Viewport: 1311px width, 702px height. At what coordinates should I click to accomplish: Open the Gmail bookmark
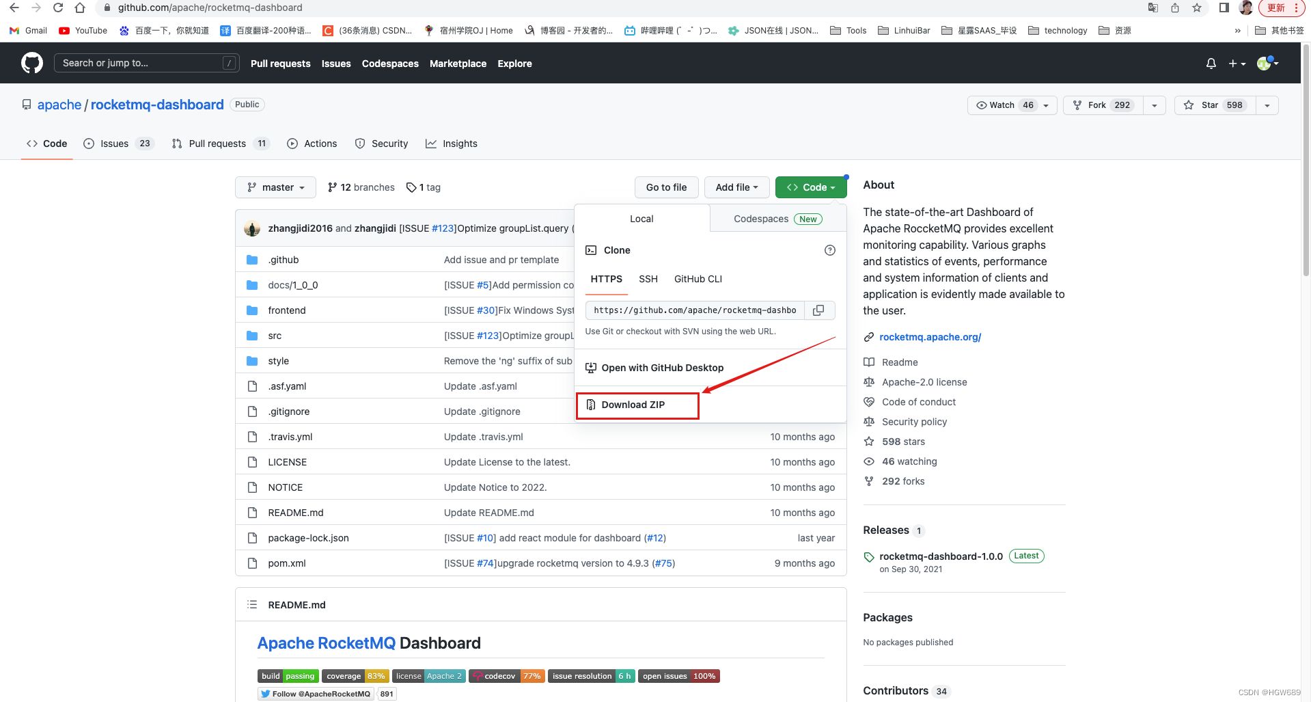[x=29, y=30]
